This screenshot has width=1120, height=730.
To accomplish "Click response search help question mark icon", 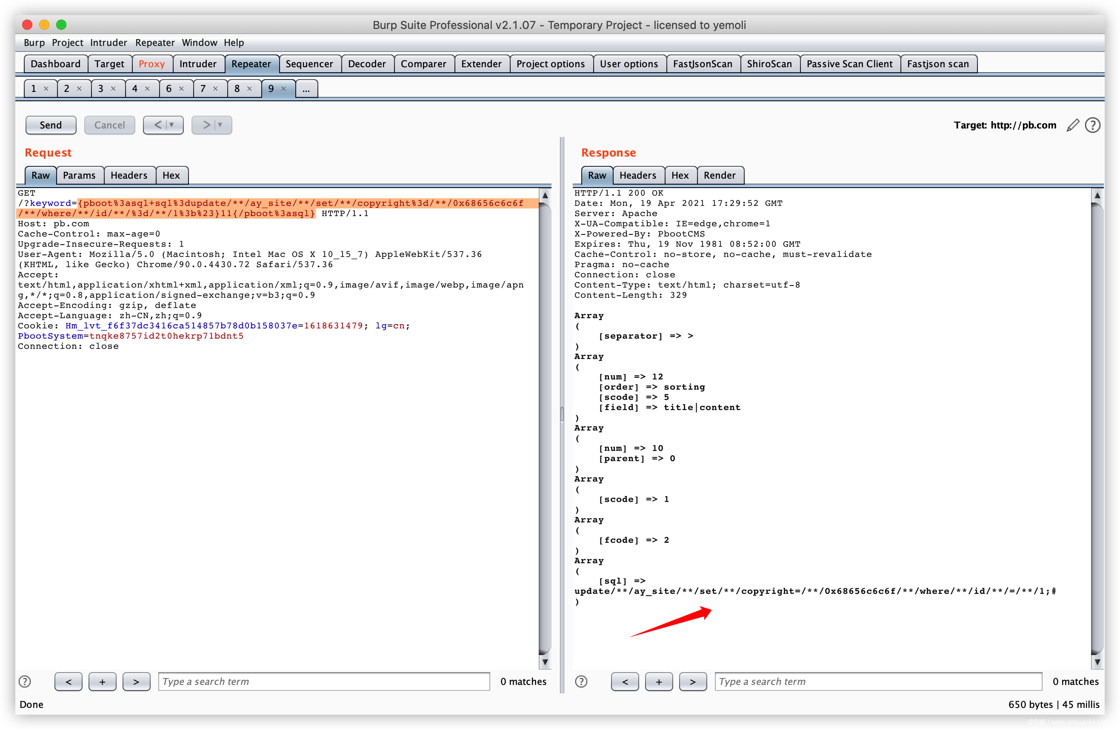I will (x=581, y=681).
